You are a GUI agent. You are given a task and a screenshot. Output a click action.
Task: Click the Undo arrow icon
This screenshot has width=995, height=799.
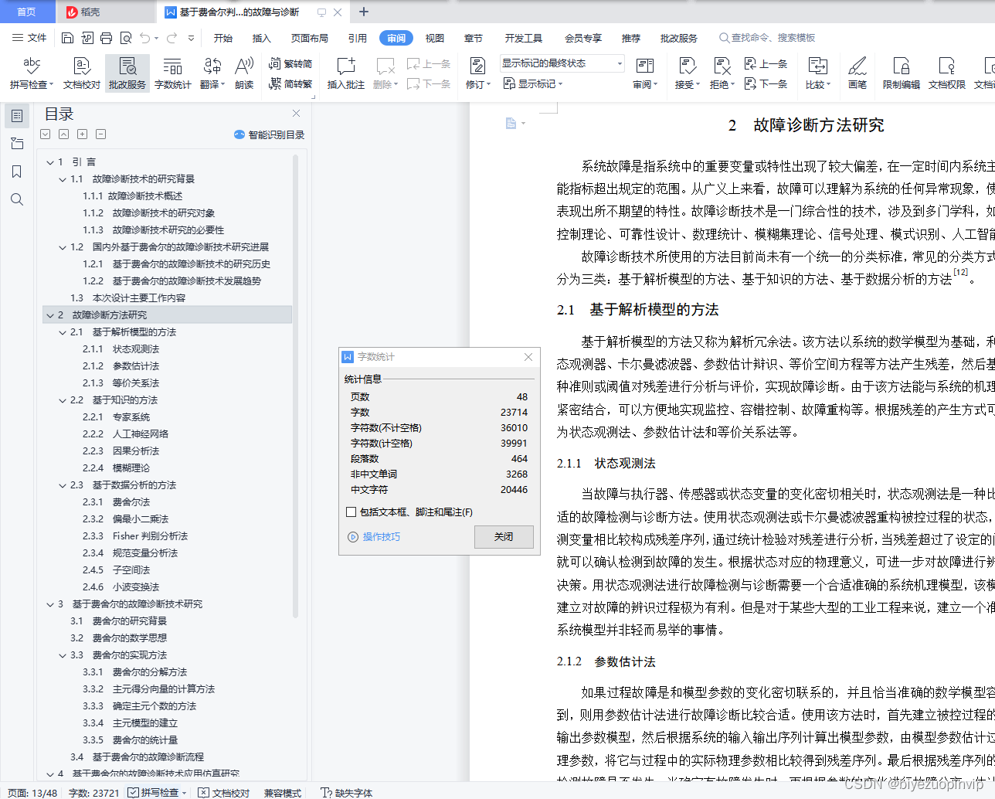145,38
